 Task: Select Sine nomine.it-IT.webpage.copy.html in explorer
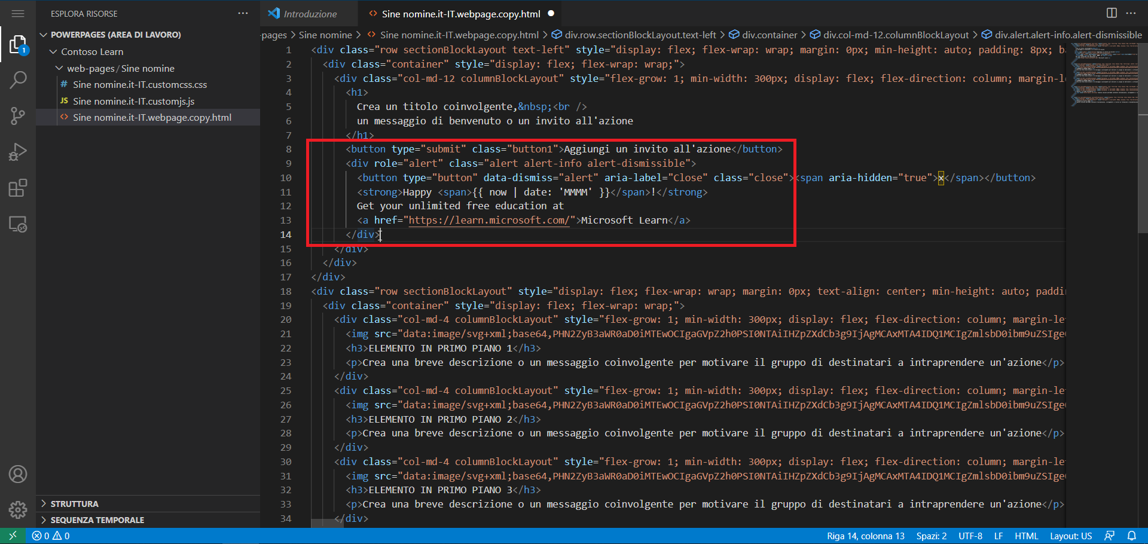152,118
